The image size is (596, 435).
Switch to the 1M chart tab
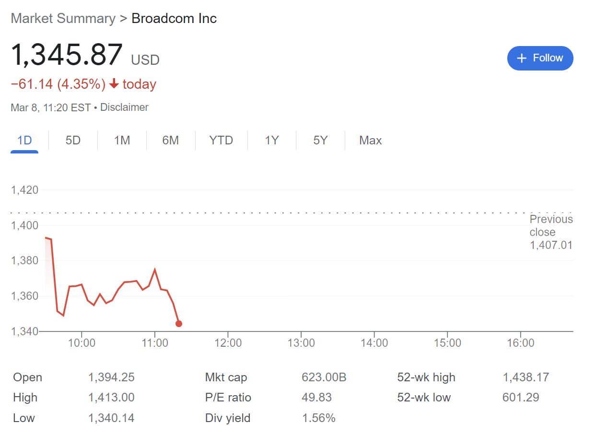(122, 141)
